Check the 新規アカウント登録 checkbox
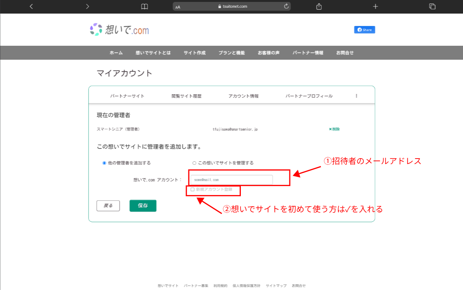 tap(192, 190)
